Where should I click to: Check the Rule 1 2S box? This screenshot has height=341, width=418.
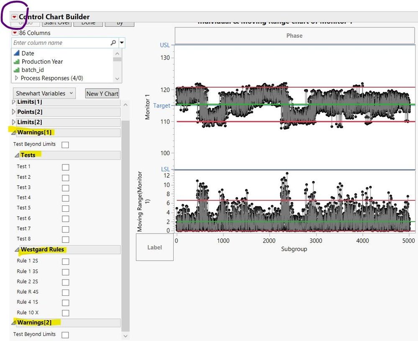click(66, 262)
